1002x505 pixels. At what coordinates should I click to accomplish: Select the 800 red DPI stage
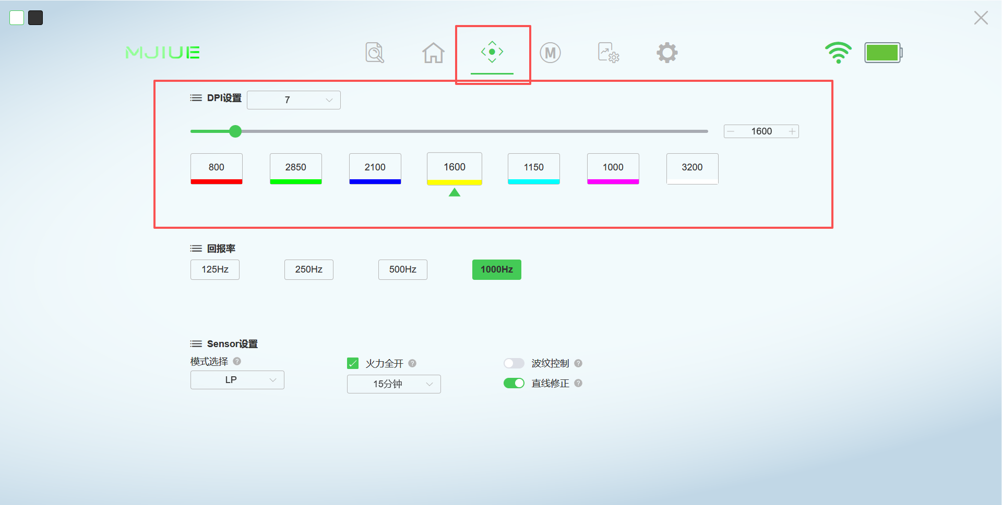click(x=217, y=169)
